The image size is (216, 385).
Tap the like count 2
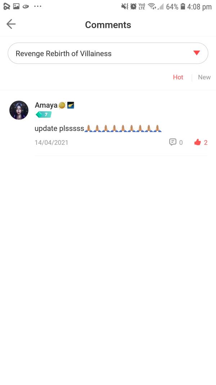tap(206, 143)
